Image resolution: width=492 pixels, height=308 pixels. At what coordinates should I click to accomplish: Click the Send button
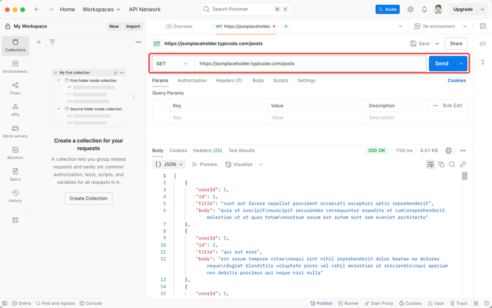442,64
